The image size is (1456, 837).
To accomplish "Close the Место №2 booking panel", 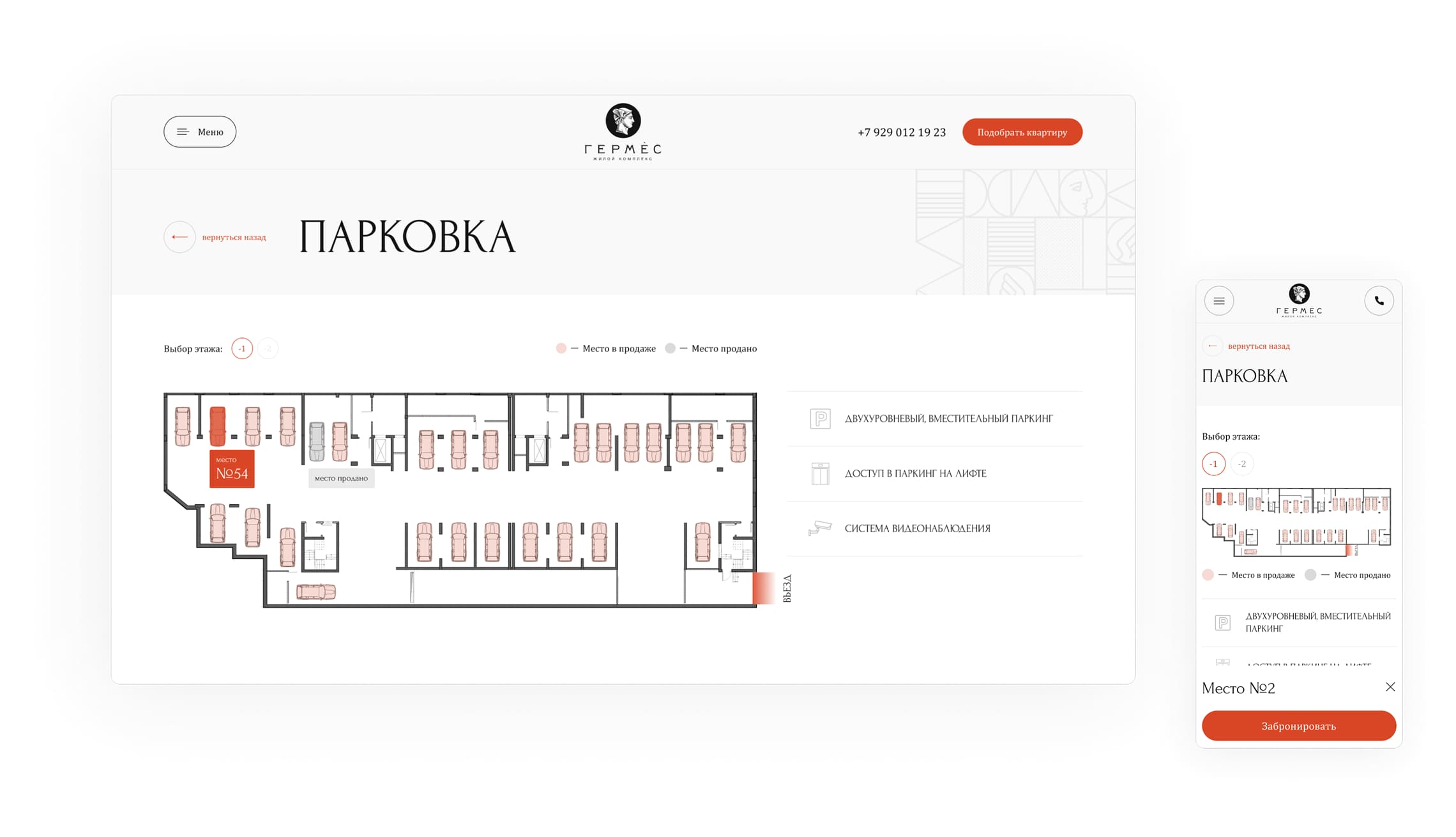I will point(1390,687).
